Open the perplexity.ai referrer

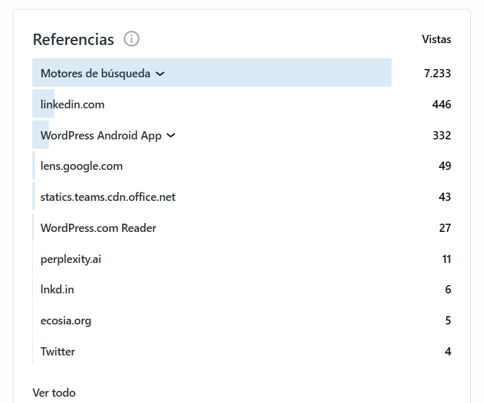71,259
